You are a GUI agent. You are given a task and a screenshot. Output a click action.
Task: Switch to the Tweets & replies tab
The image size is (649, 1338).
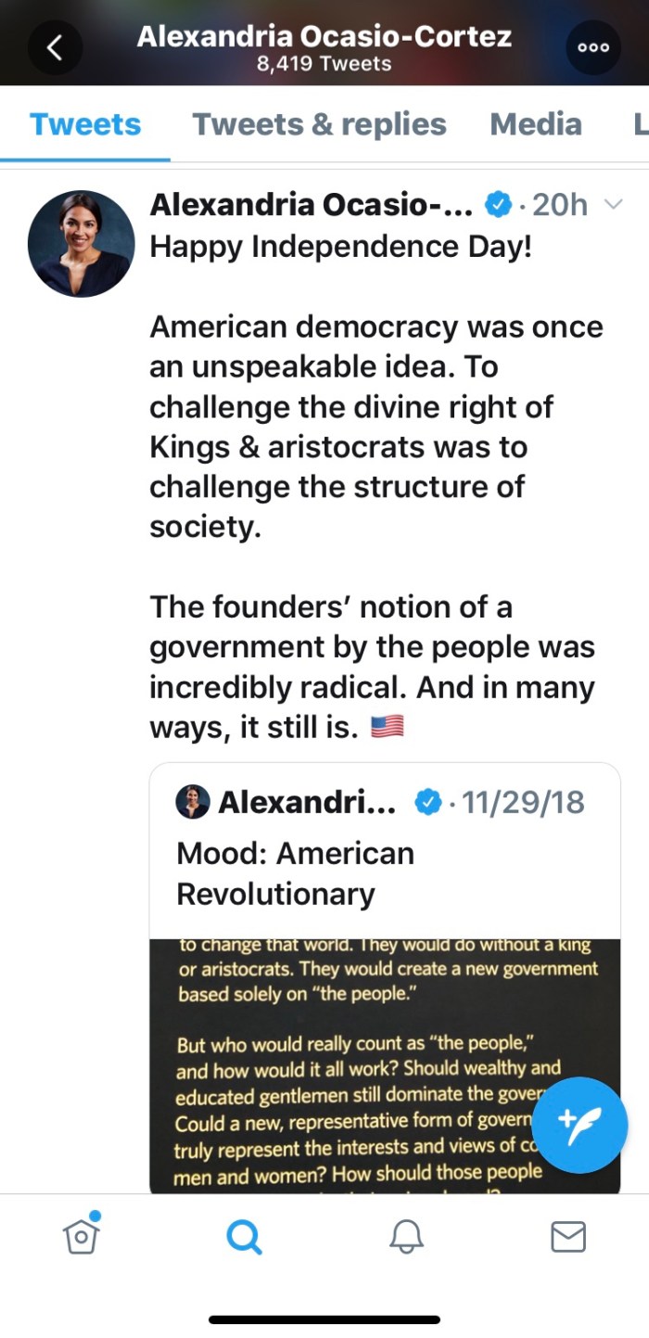click(x=319, y=124)
